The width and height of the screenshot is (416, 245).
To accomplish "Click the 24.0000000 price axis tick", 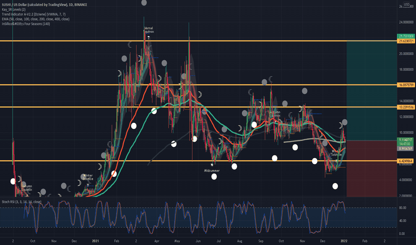I will [x=406, y=22].
